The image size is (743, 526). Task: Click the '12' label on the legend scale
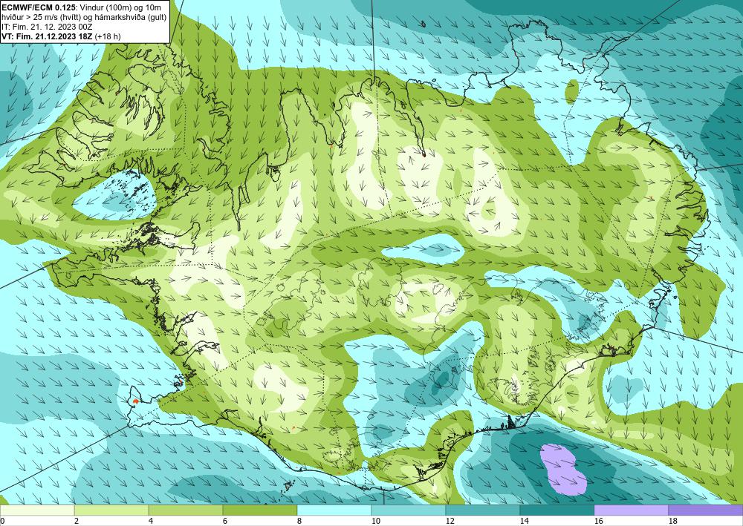click(450, 521)
